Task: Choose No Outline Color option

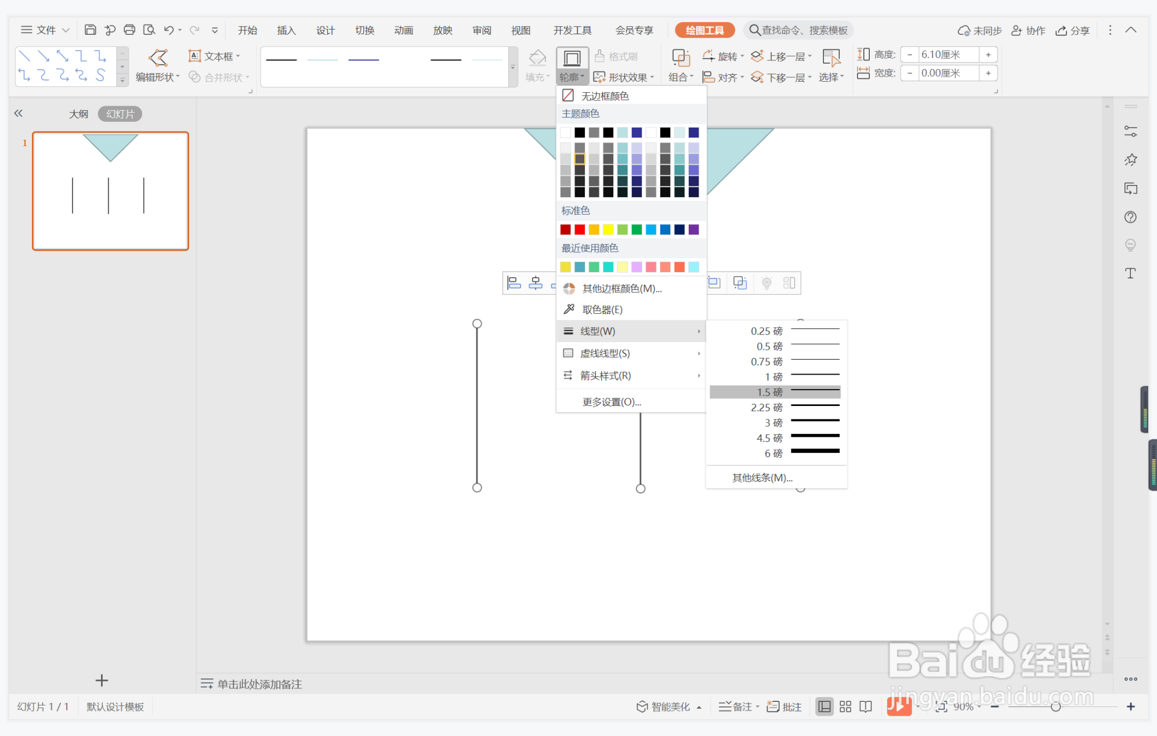Action: coord(603,96)
